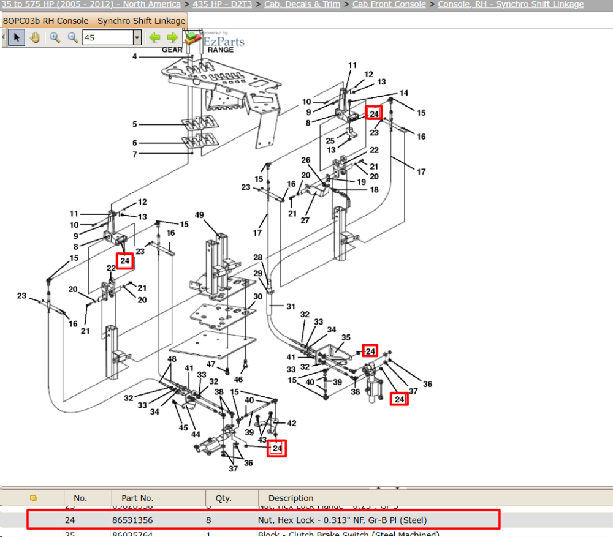Click callout 7 on the diagram
Viewport: 613px width, 537px height.
(x=134, y=154)
